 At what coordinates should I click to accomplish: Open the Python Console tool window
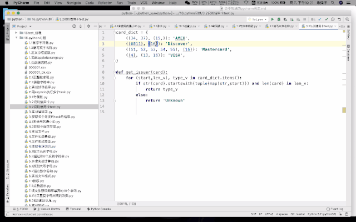(99, 209)
